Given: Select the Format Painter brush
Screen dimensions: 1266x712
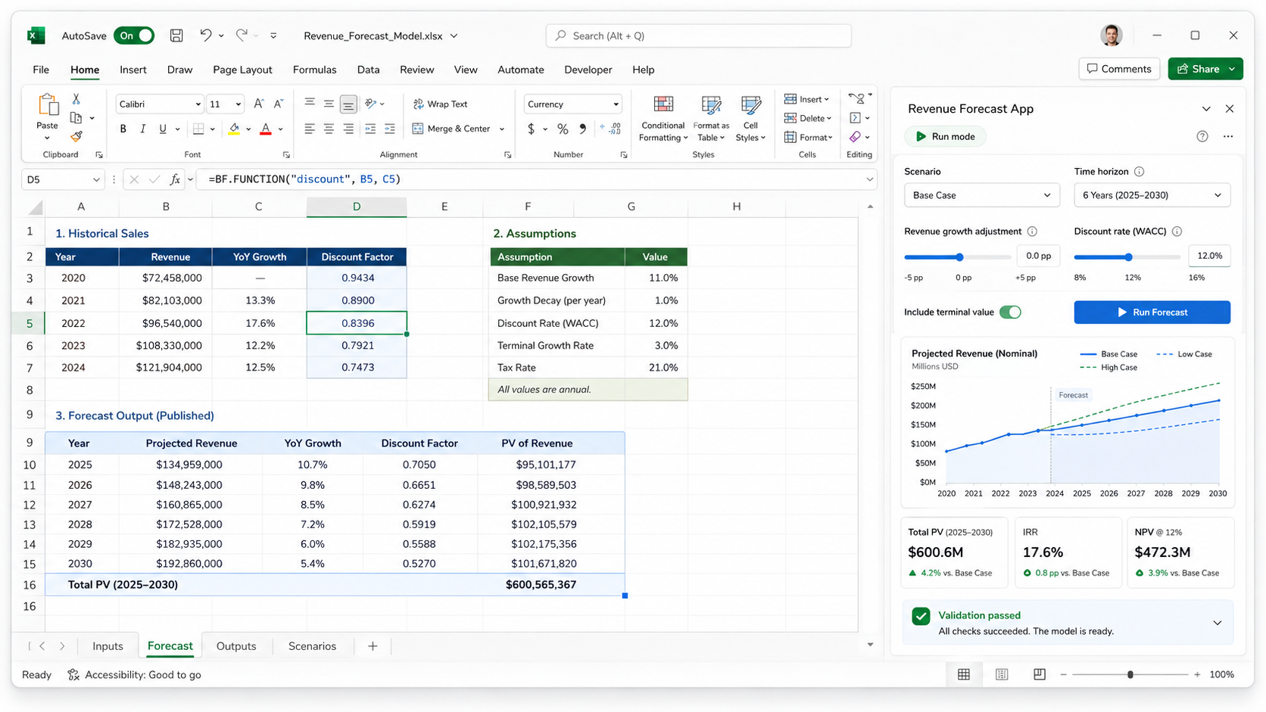Looking at the screenshot, I should 76,136.
